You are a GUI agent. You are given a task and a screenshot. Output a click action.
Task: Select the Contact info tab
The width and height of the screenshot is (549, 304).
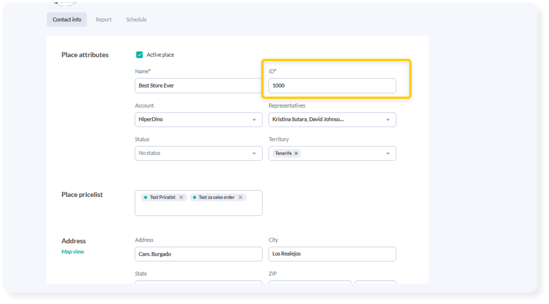(67, 20)
